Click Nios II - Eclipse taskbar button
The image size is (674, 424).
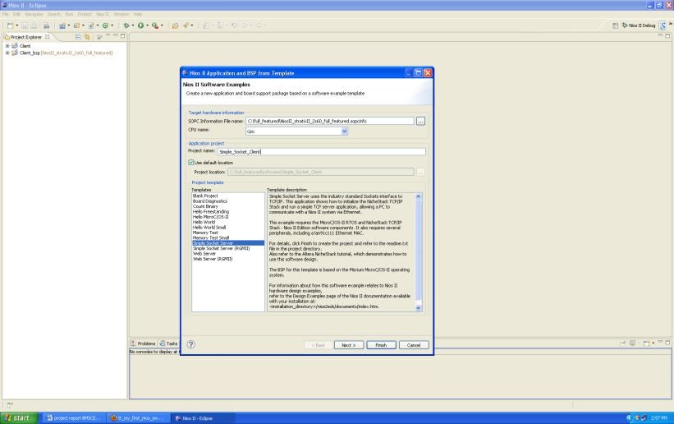pos(204,418)
